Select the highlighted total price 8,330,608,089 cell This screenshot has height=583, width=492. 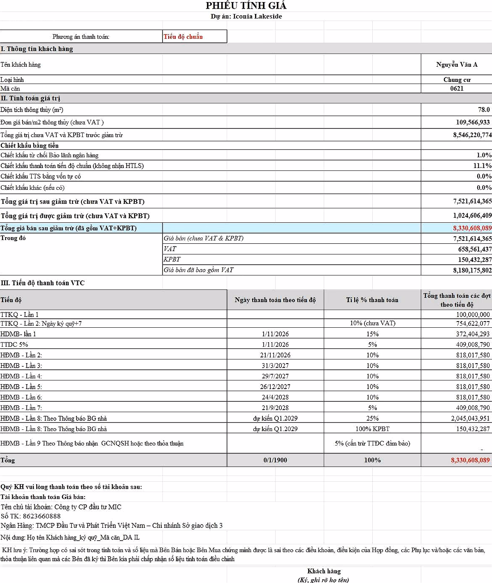(x=457, y=228)
